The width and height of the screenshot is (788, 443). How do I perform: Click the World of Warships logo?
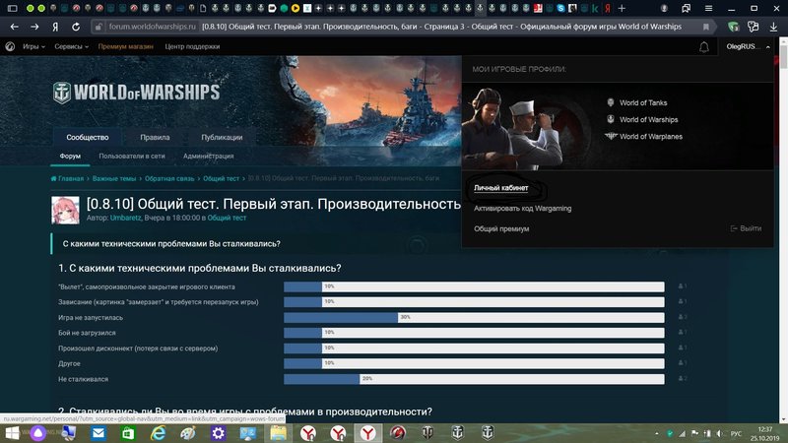136,94
